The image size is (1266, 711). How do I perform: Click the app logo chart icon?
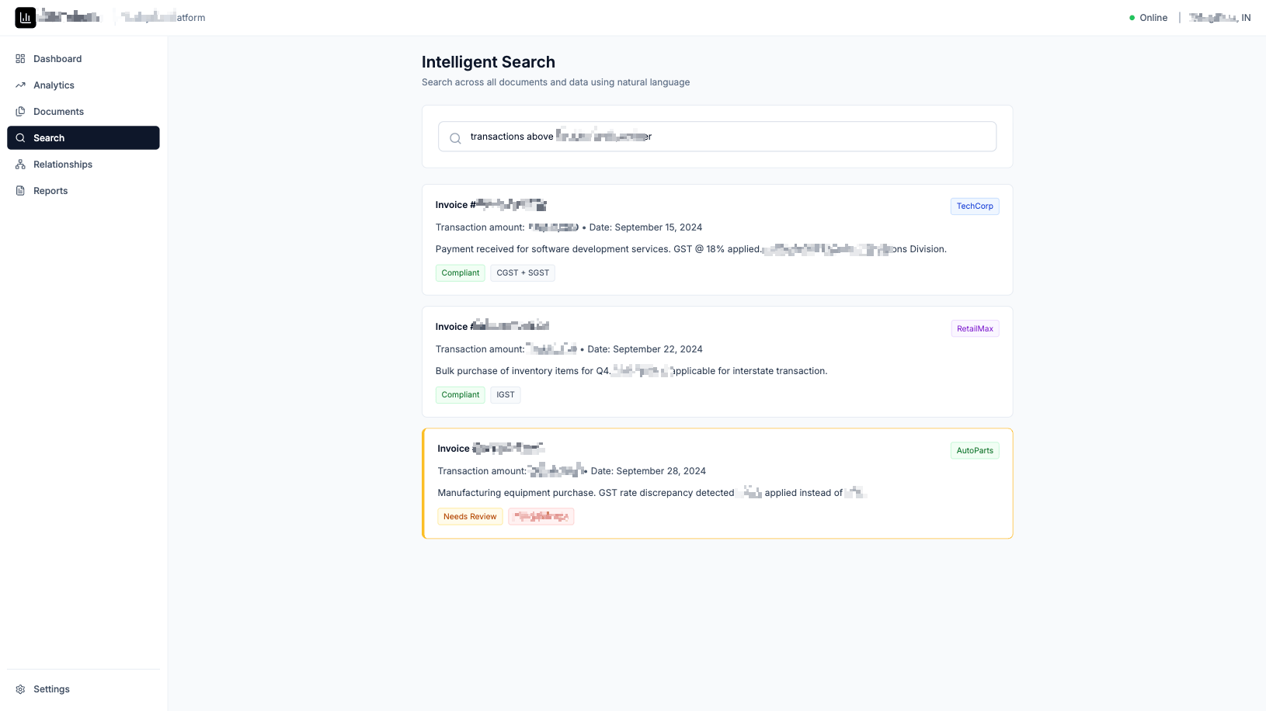26,18
